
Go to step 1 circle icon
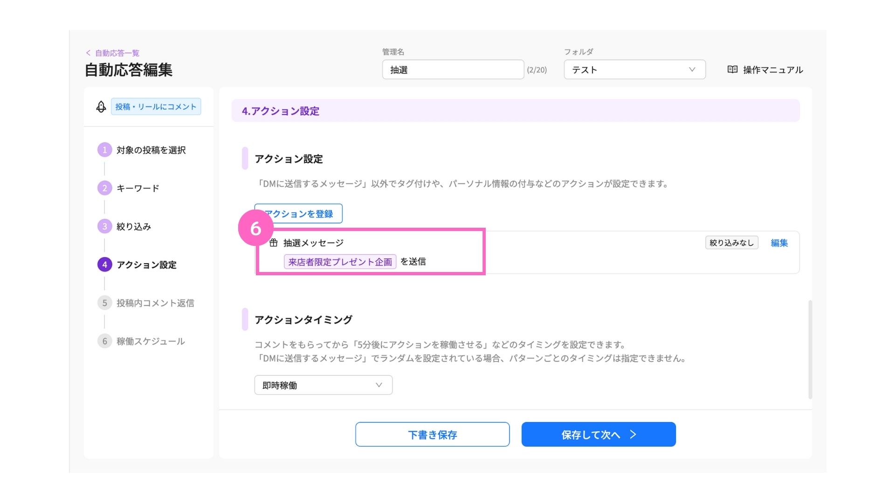tap(104, 150)
